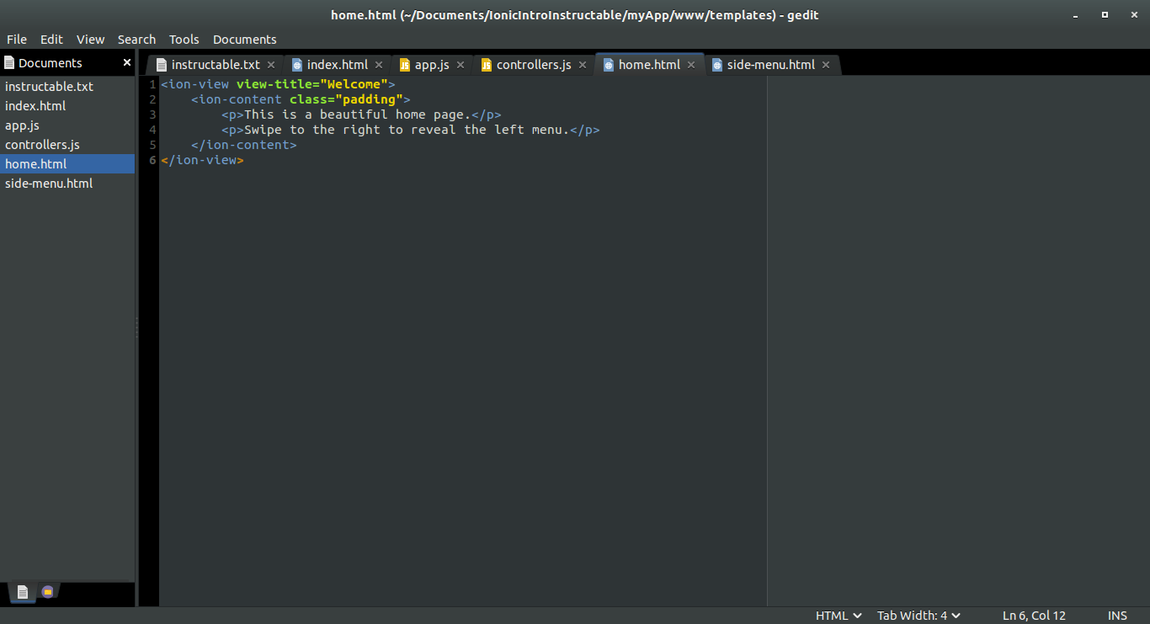The height and width of the screenshot is (624, 1150).
Task: Toggle INS overwrite mode in status bar
Action: pyautogui.click(x=1117, y=615)
